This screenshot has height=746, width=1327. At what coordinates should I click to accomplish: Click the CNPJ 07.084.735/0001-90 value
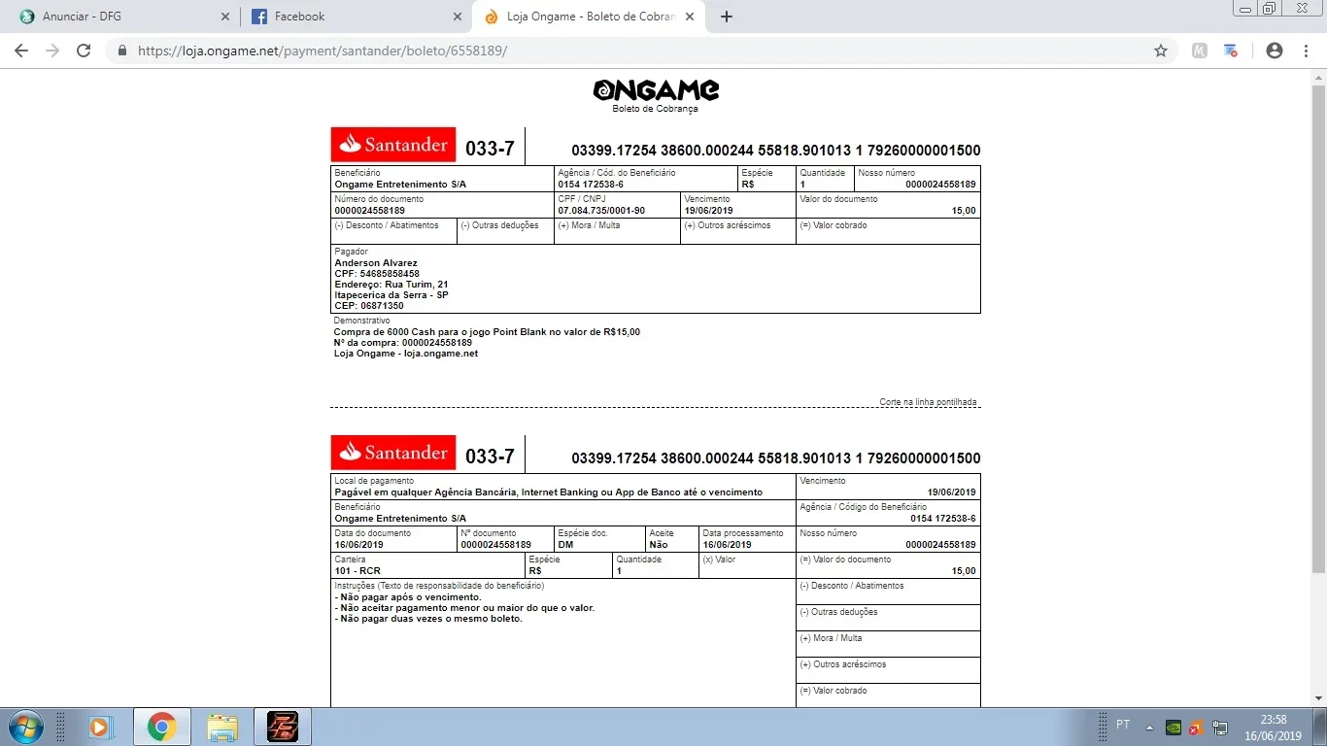click(x=601, y=211)
